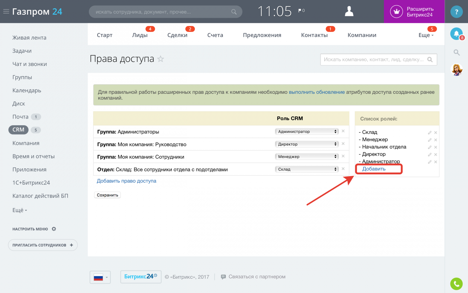Switch to the Сделки tab
Screen dimensions: 468x293
(177, 35)
